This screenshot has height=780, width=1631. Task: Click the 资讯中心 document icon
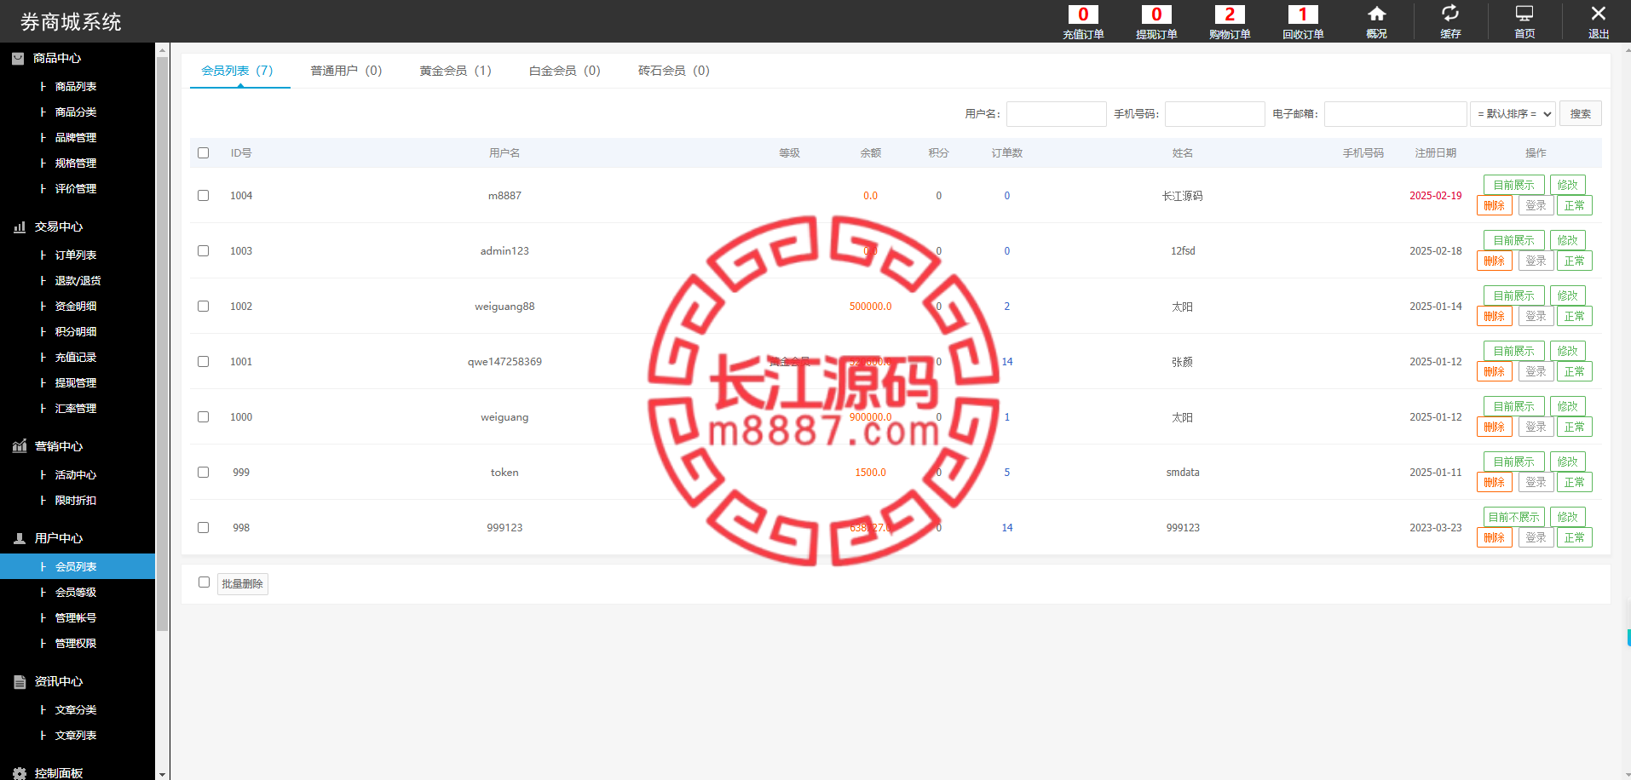pos(20,681)
